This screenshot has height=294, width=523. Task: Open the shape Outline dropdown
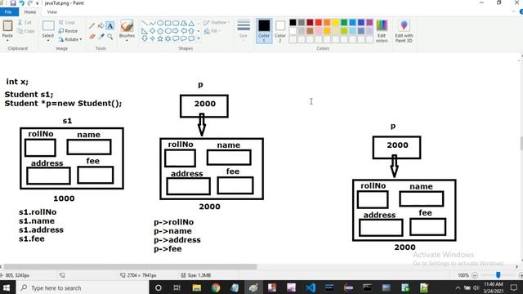pos(217,22)
